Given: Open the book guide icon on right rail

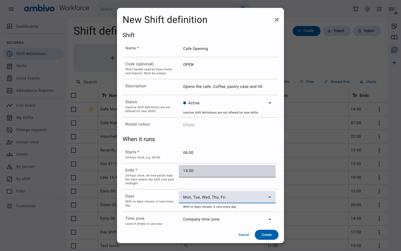Looking at the screenshot, I should coord(394,38).
